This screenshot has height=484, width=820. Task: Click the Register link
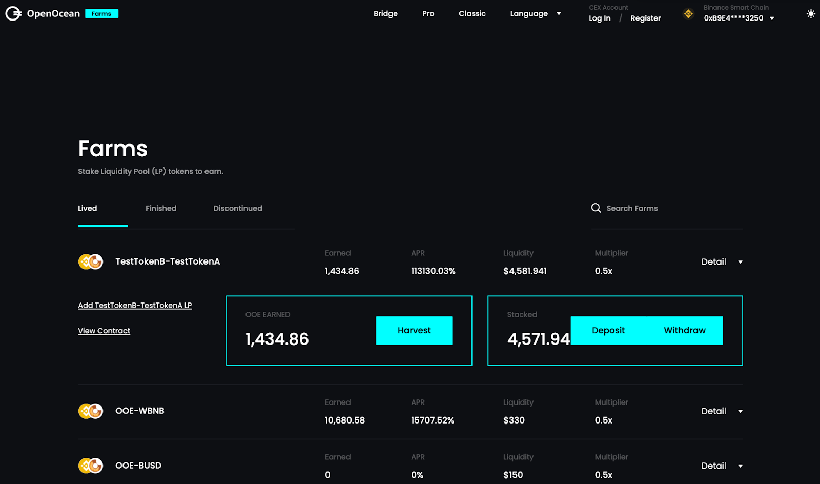click(645, 18)
